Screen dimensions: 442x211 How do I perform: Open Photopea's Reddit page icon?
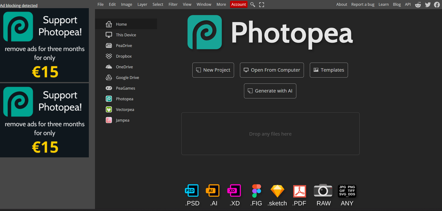418,4
